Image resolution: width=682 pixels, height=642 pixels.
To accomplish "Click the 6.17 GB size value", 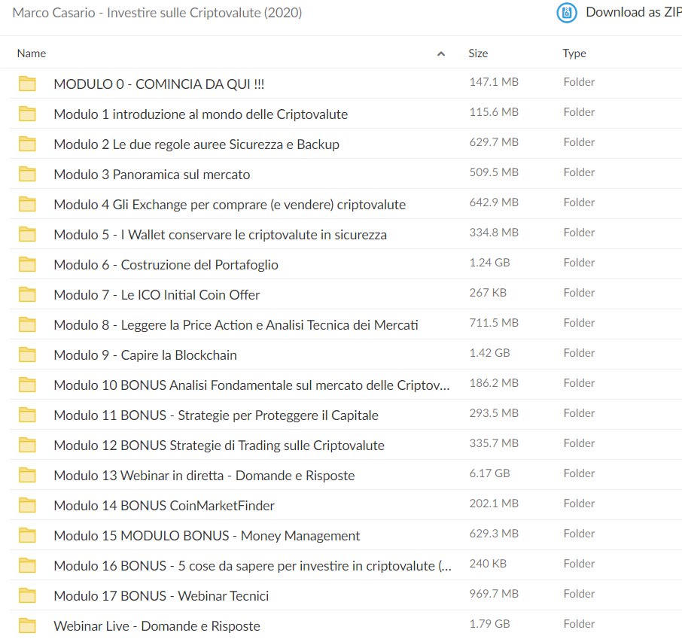I will pyautogui.click(x=489, y=473).
